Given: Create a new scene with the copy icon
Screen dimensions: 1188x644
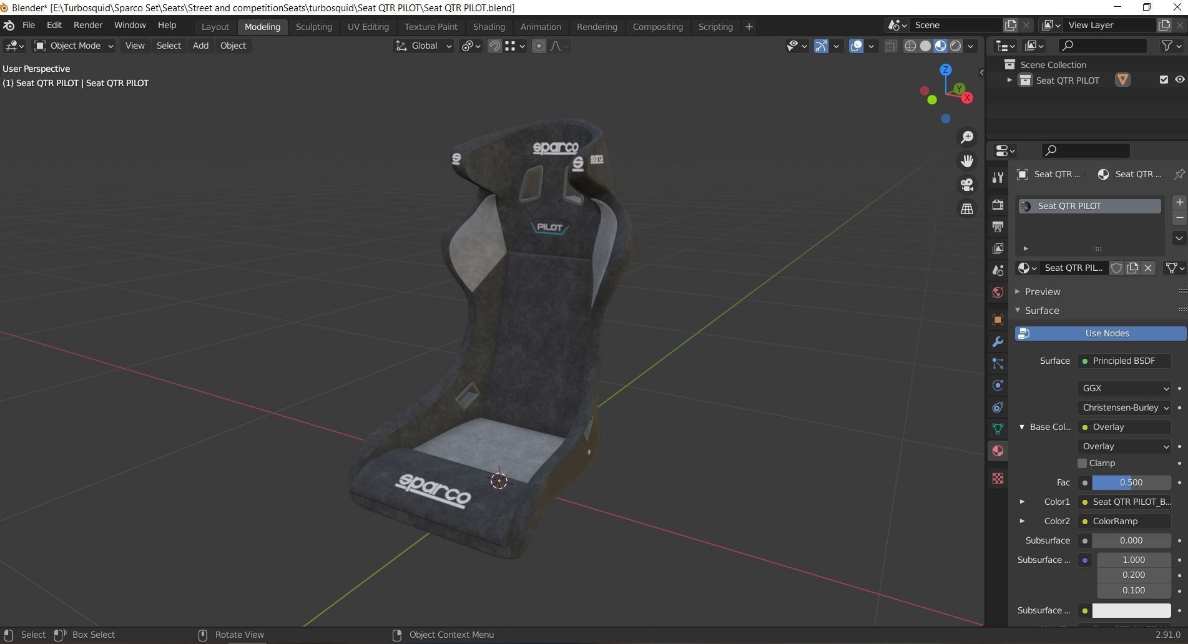Looking at the screenshot, I should click(x=1011, y=25).
